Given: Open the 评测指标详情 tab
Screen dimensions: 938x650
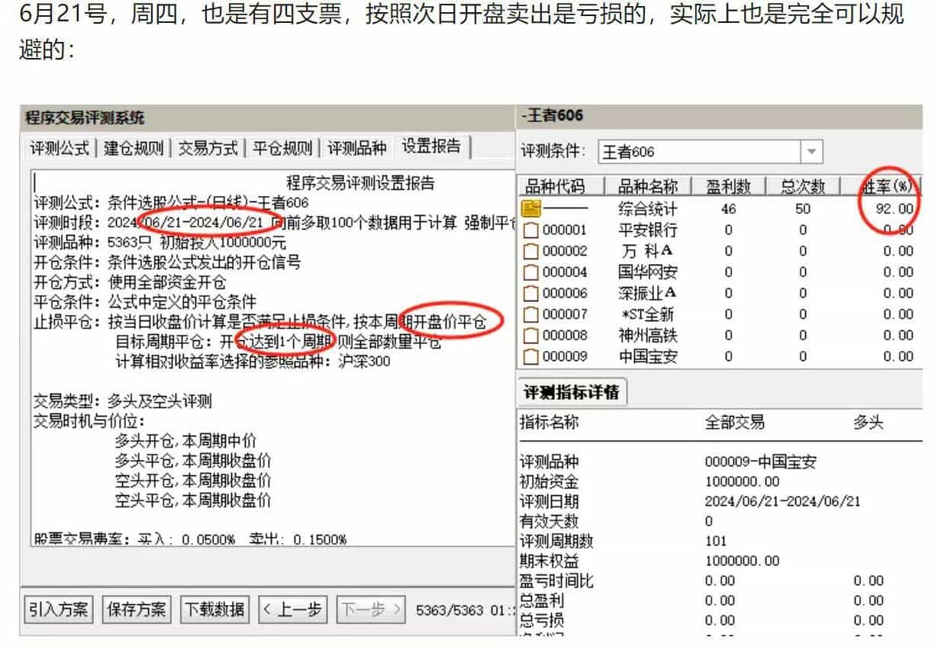Looking at the screenshot, I should [x=572, y=392].
